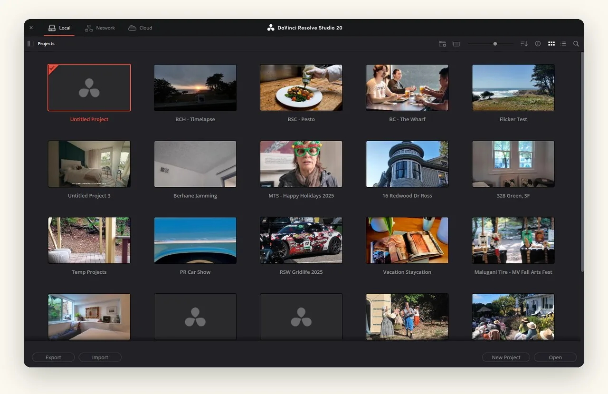Click the 'BSC - Pesto' label text
Screen dimensions: 608x394
click(x=301, y=119)
